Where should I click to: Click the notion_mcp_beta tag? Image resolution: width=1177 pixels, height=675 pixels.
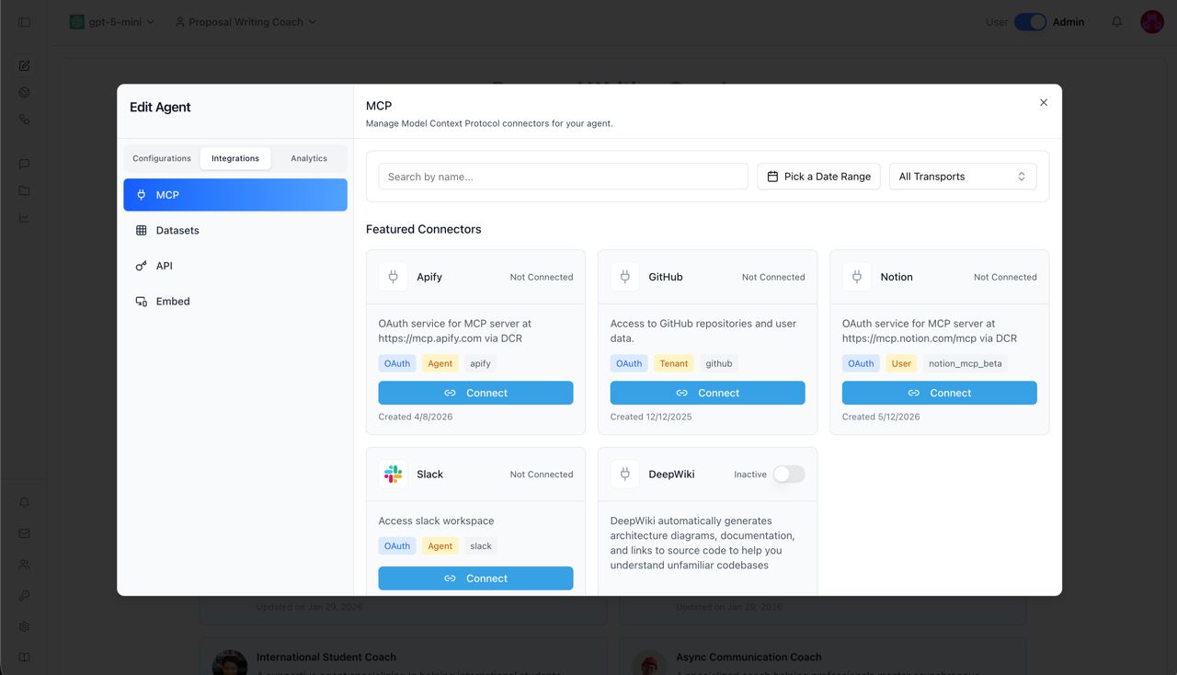(966, 363)
